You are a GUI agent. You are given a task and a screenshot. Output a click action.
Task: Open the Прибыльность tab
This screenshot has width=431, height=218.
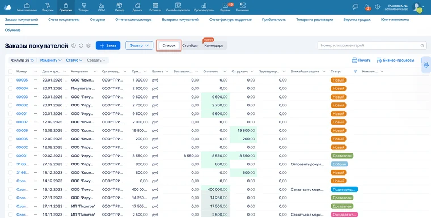274,20
